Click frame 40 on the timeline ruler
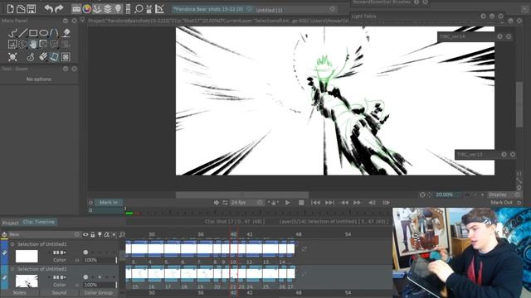The height and width of the screenshot is (298, 531). (x=233, y=234)
